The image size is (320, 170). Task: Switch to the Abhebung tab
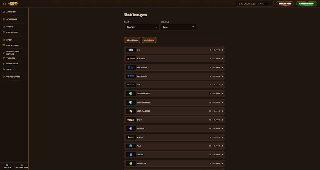149,40
